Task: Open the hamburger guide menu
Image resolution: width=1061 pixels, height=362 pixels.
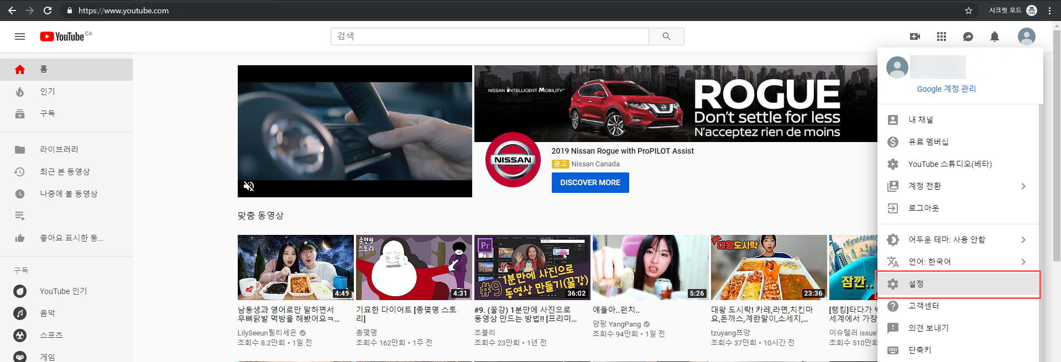Action: (20, 36)
